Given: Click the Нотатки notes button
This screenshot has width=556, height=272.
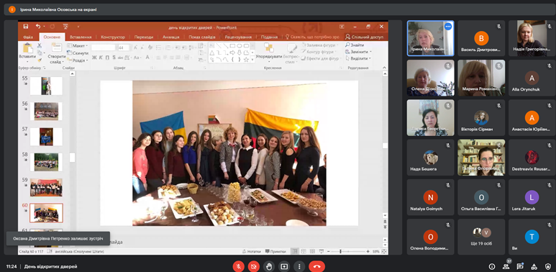Looking at the screenshot, I should coord(252,251).
